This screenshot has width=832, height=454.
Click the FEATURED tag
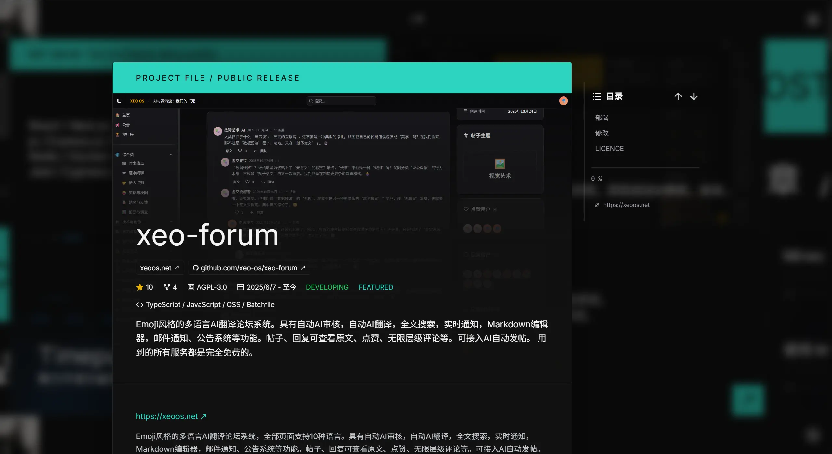coord(375,287)
